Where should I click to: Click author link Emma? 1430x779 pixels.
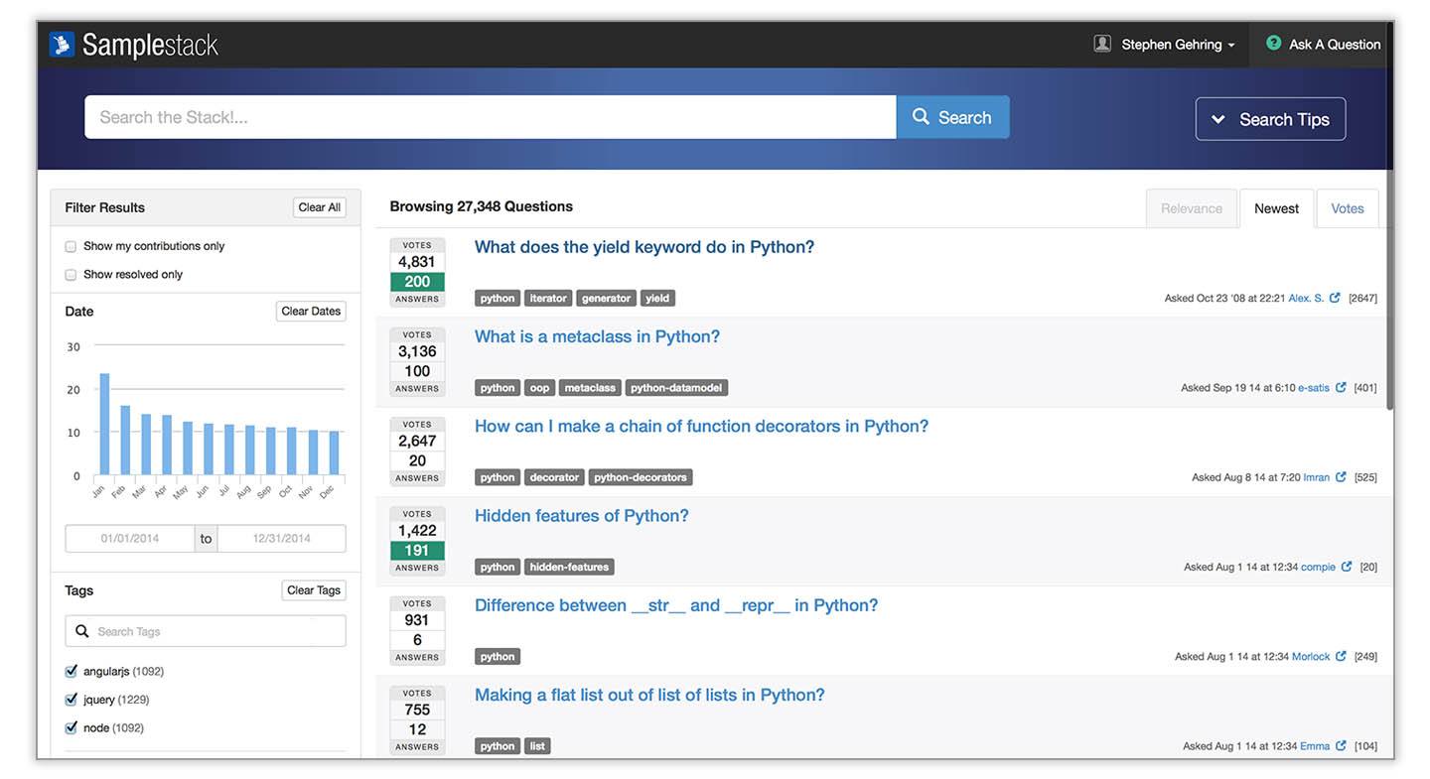coord(1315,745)
